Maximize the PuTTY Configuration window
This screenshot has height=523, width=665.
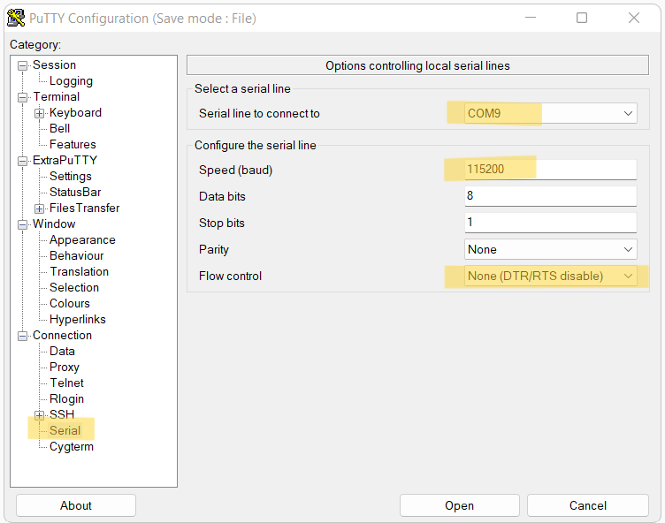pos(582,18)
